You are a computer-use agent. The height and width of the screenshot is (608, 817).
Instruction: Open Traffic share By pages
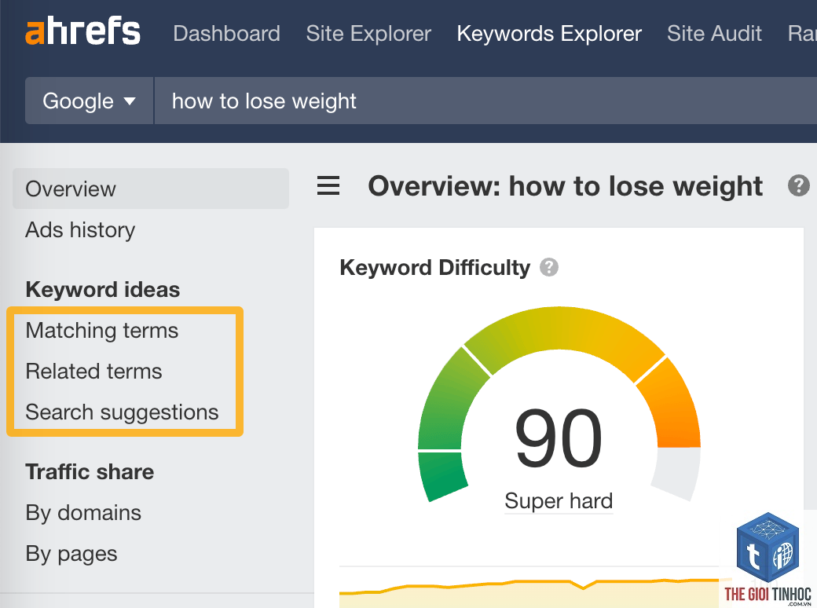click(71, 554)
